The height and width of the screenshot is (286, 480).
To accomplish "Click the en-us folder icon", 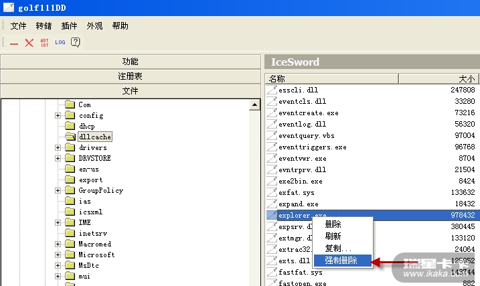I will point(70,169).
